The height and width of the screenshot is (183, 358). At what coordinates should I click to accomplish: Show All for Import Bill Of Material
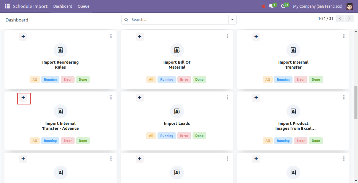(151, 79)
